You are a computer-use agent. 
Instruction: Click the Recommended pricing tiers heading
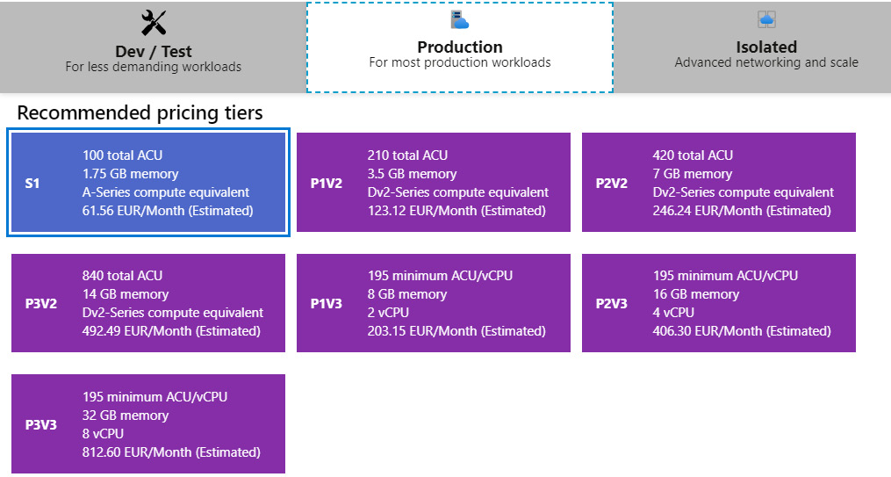140,112
